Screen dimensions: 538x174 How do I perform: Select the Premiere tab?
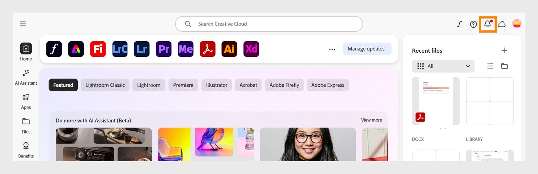(183, 85)
